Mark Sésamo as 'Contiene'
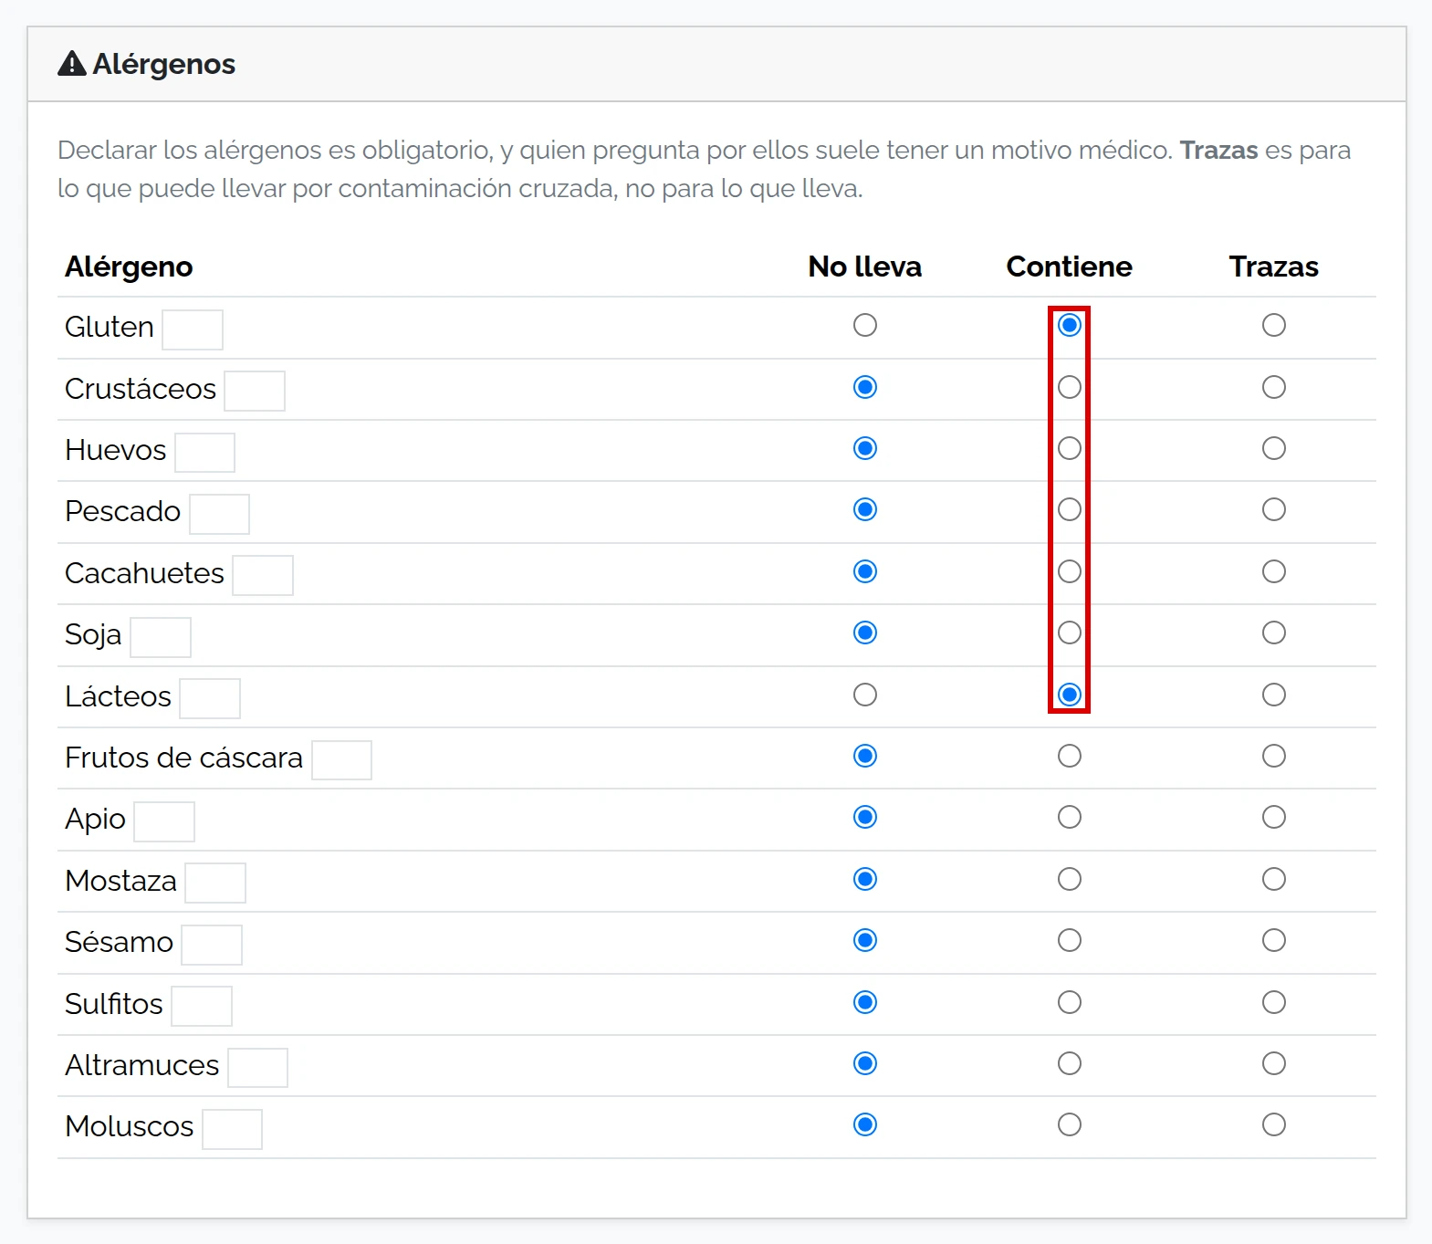Screen dimensions: 1432x1244 pos(1070,941)
